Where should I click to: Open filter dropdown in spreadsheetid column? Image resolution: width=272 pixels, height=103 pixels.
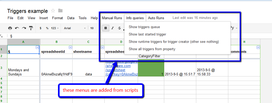coord(70,47)
